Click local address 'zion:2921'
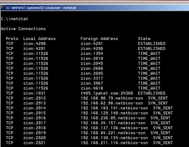 click(x=34, y=143)
